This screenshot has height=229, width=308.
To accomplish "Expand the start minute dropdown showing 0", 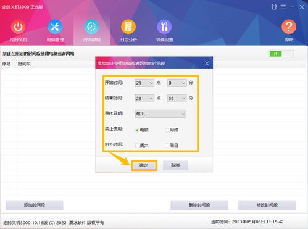I will 177,83.
